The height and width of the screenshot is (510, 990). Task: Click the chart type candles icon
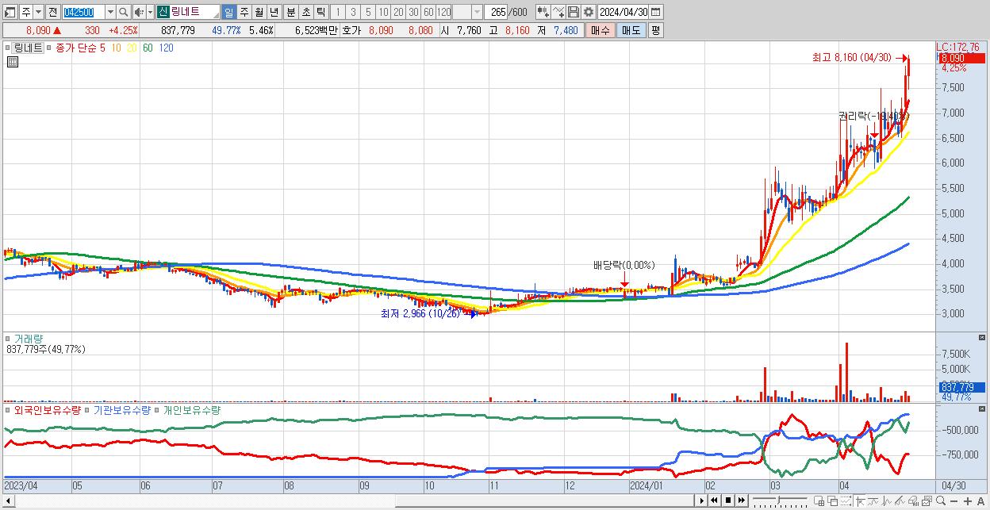543,12
